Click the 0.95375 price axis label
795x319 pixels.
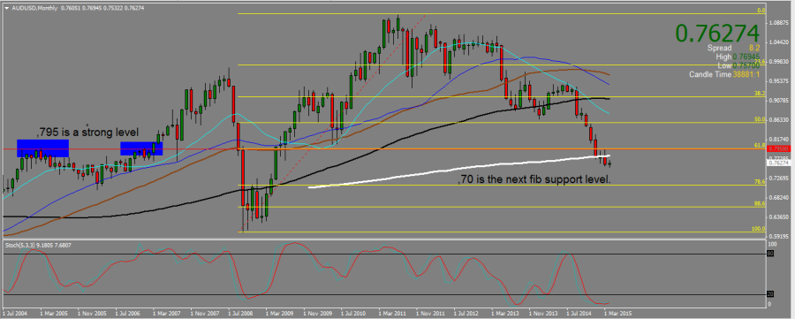pyautogui.click(x=779, y=80)
